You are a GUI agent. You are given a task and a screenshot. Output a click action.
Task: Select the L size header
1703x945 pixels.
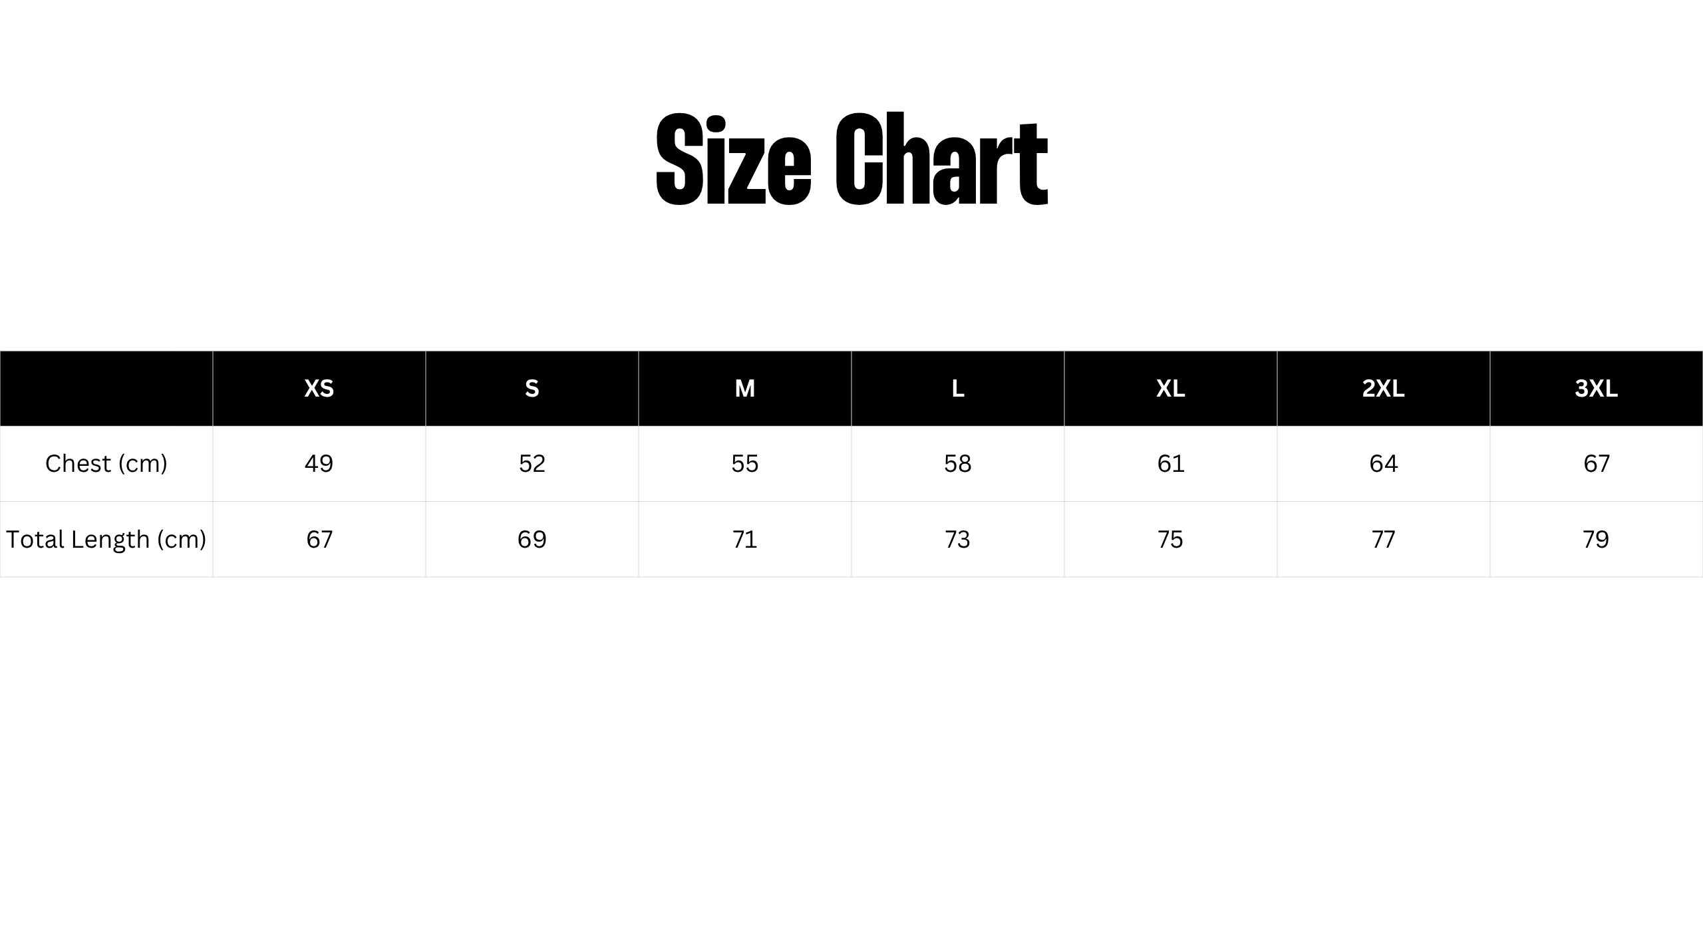point(958,389)
